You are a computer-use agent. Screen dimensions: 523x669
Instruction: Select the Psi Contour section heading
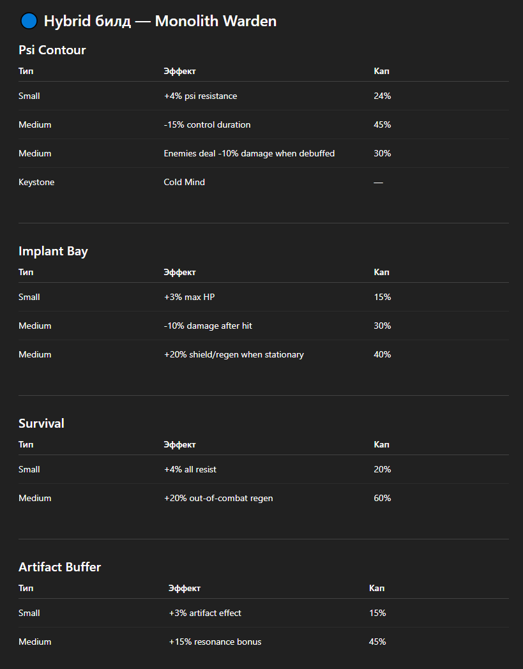pyautogui.click(x=52, y=50)
